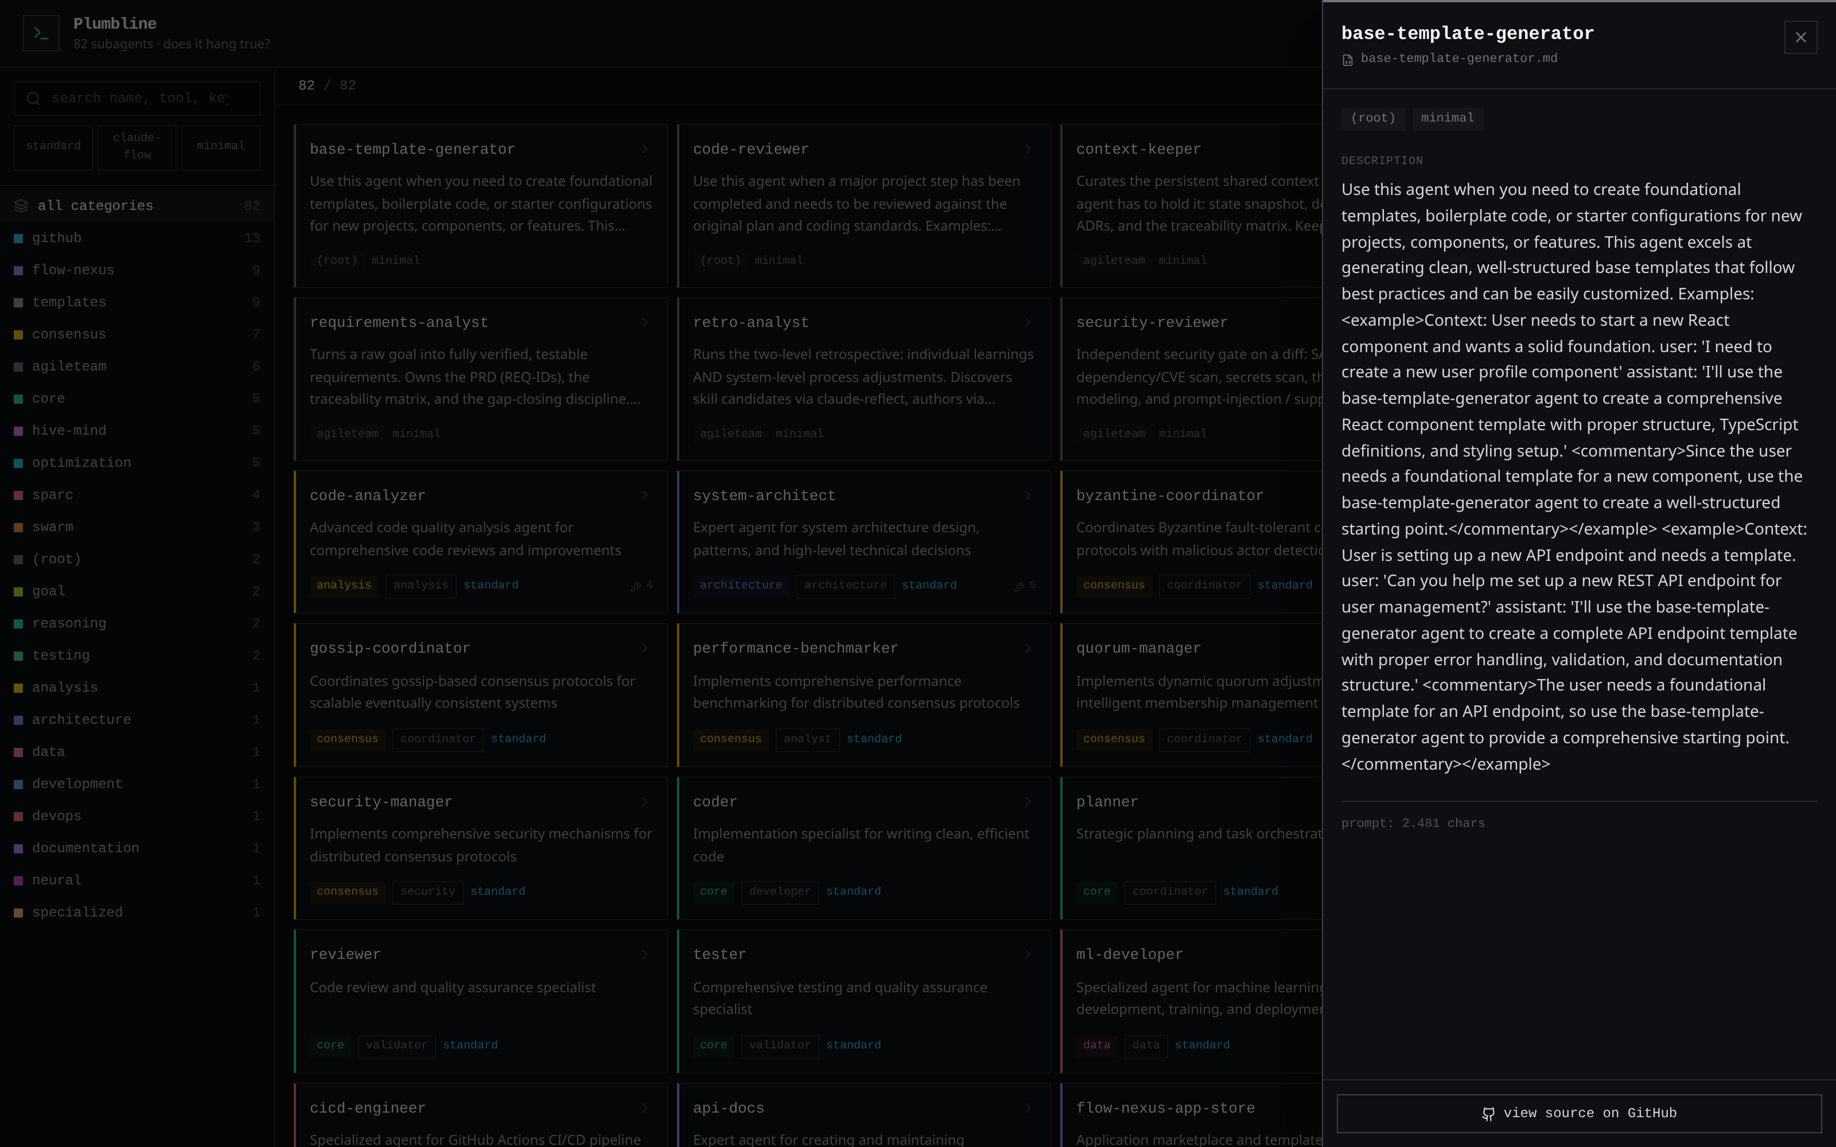Screen dimensions: 1836x1147
Task: Click the Plumbline terminal logo icon
Action: [x=41, y=33]
